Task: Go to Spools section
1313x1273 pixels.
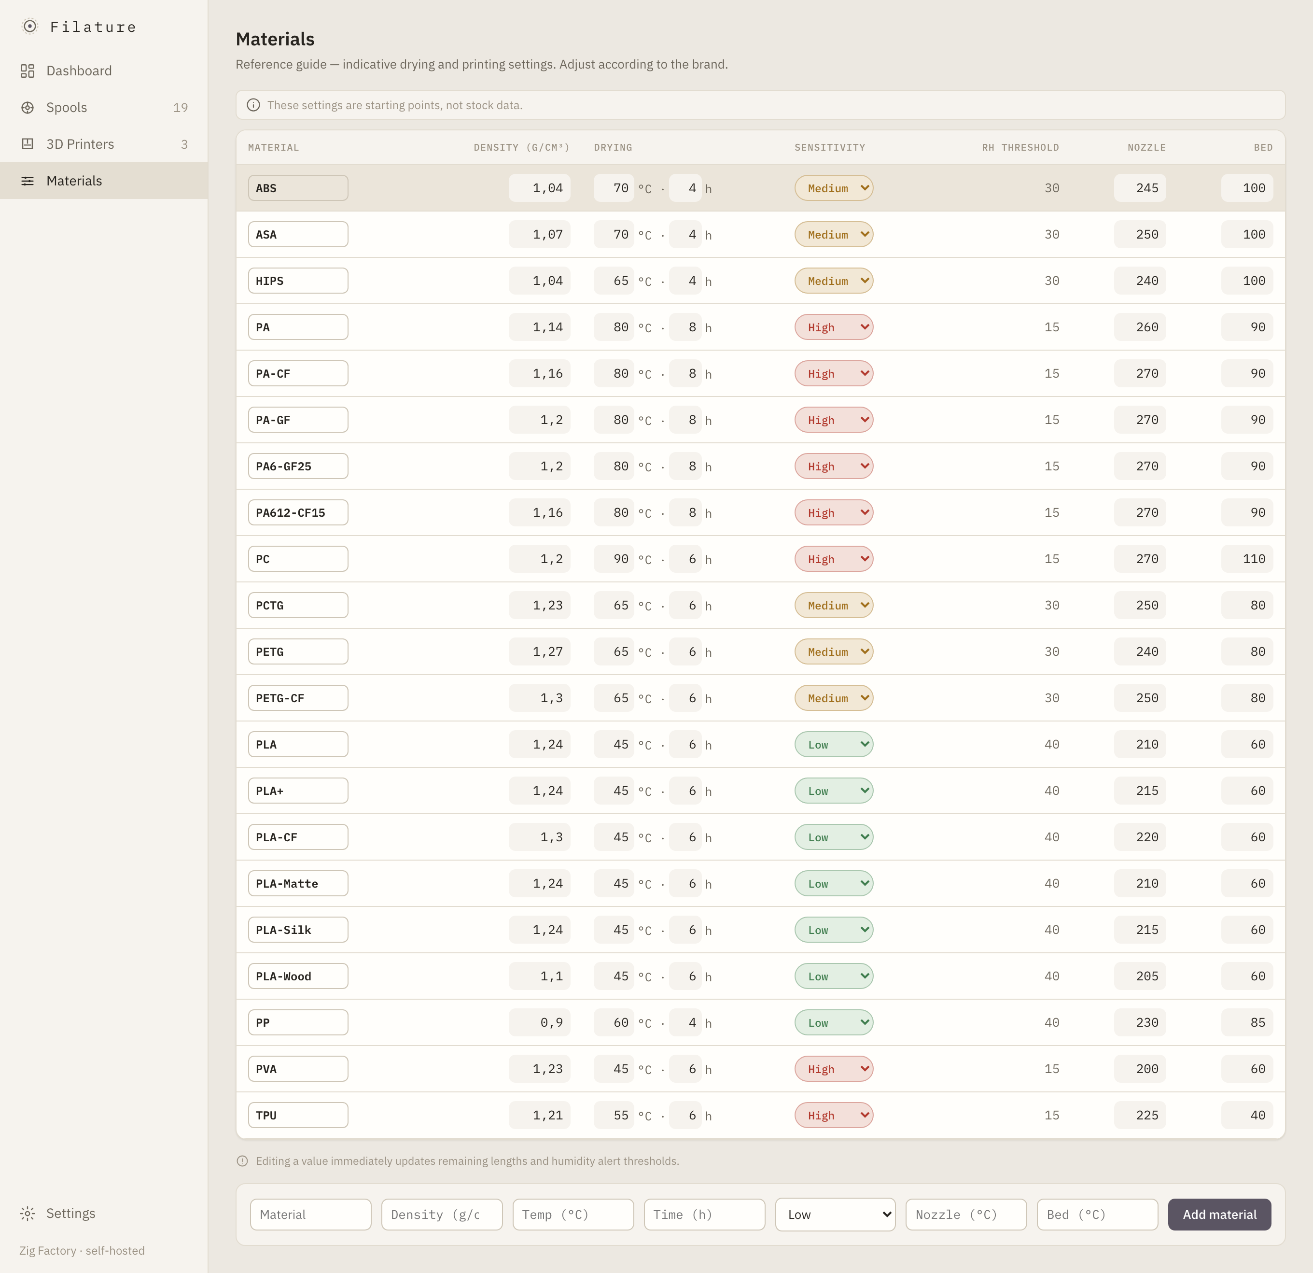Action: [104, 108]
